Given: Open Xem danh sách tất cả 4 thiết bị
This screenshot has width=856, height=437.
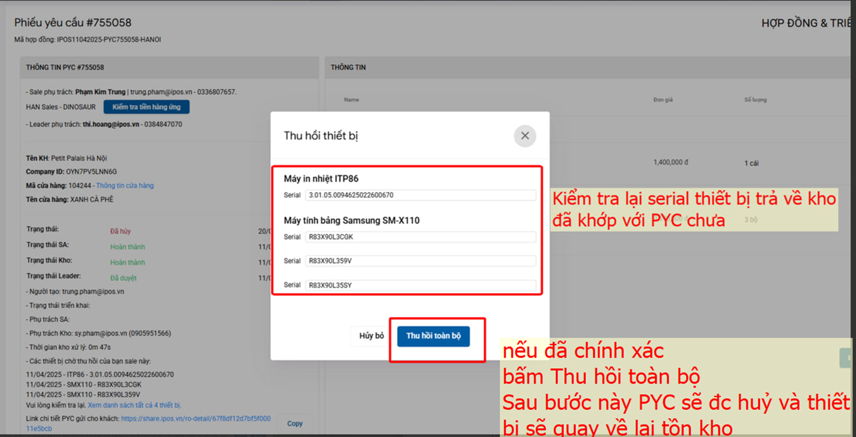Looking at the screenshot, I should [134, 405].
